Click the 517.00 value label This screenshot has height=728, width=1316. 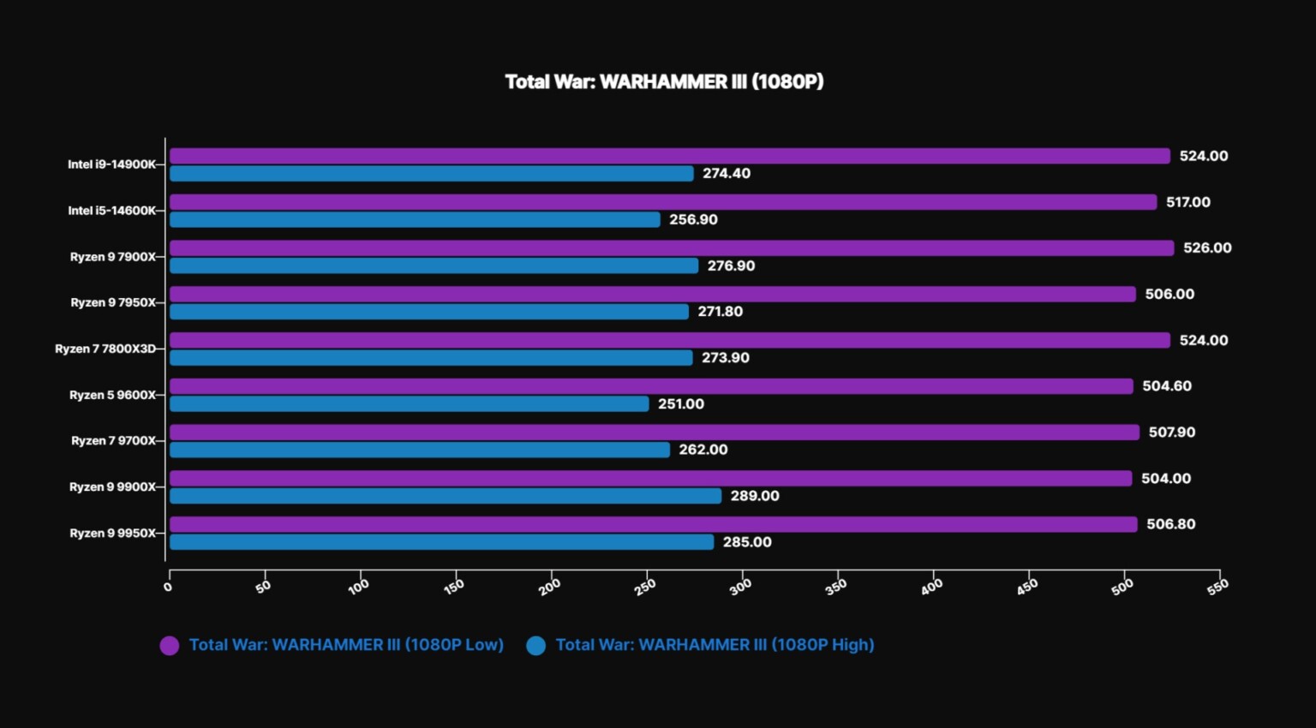coord(1188,202)
